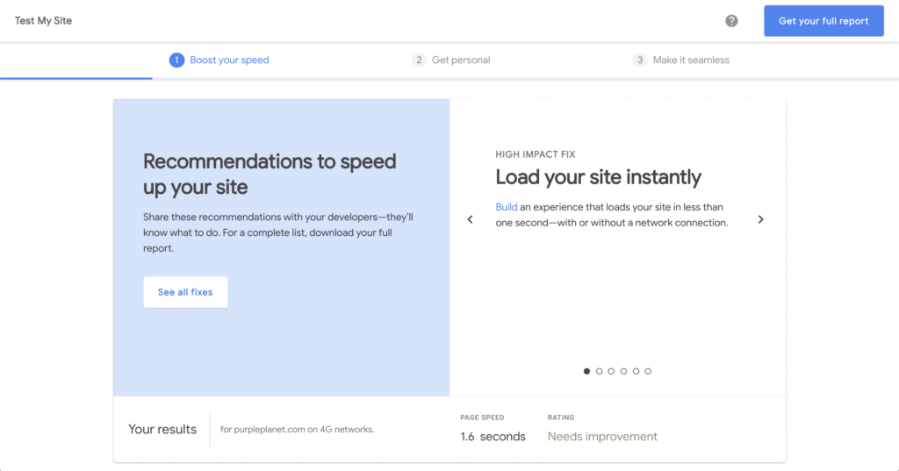Go to the Make it seamless step
Screen dimensions: 899x471
[681, 60]
